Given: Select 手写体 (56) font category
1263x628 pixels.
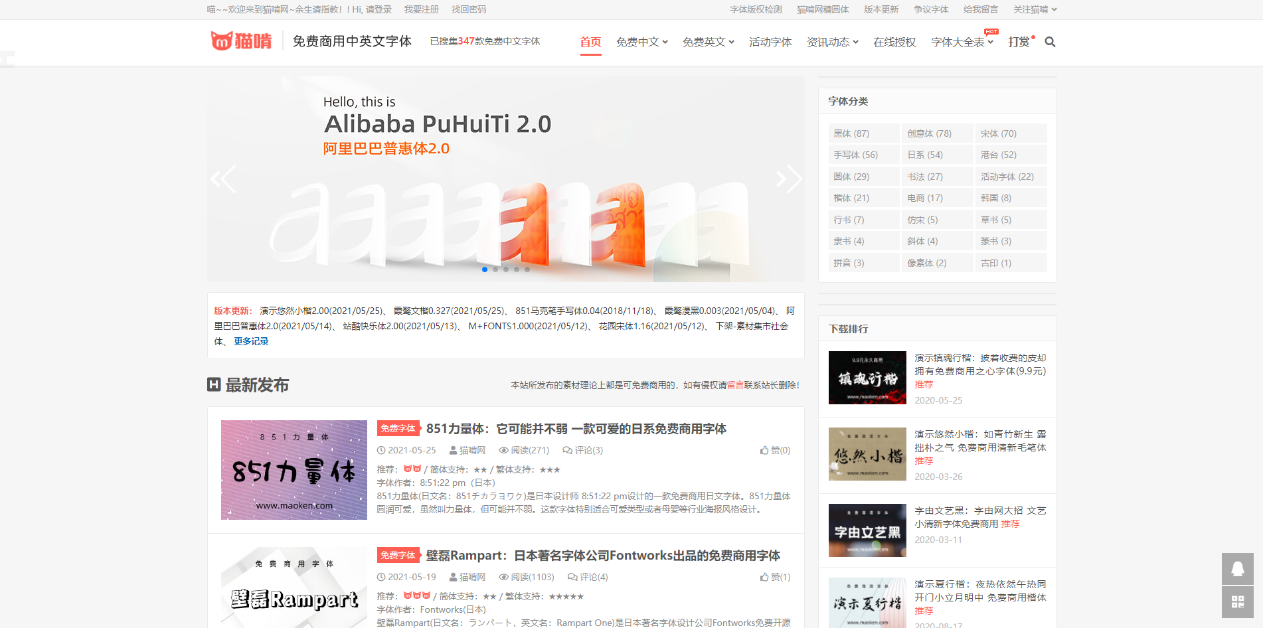Looking at the screenshot, I should [x=864, y=155].
